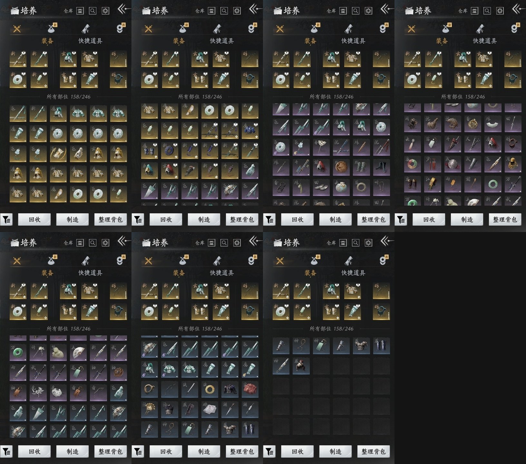
Task: Click 整理背包 button in the top-right panel
Action: point(505,219)
